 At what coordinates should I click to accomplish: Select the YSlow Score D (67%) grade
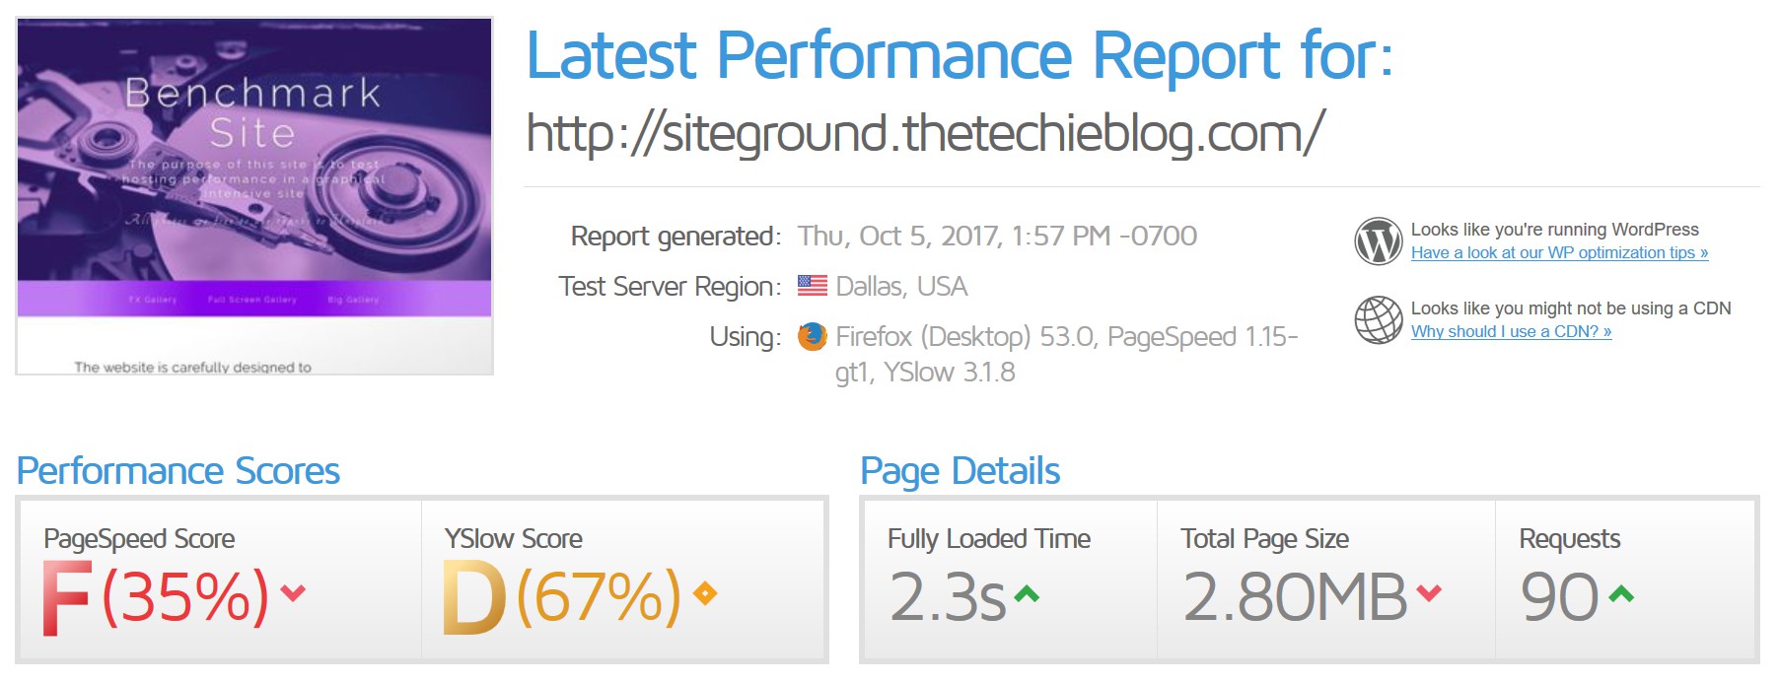coord(561,596)
